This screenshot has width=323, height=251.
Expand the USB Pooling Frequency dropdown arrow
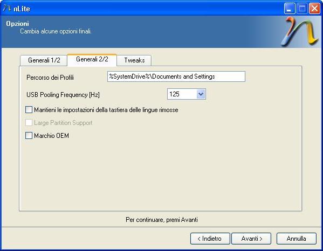201,94
